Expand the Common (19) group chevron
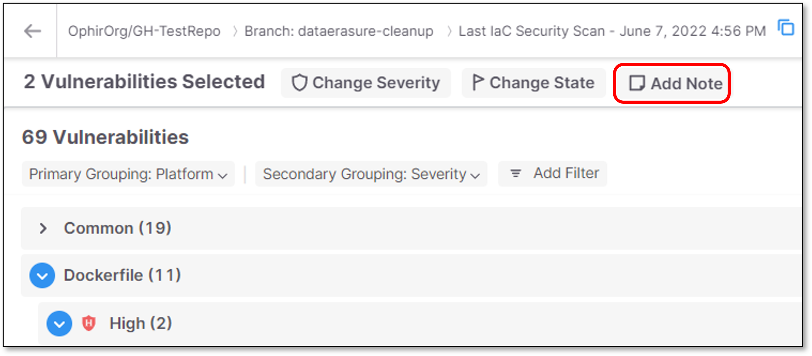This screenshot has width=812, height=356. 43,228
